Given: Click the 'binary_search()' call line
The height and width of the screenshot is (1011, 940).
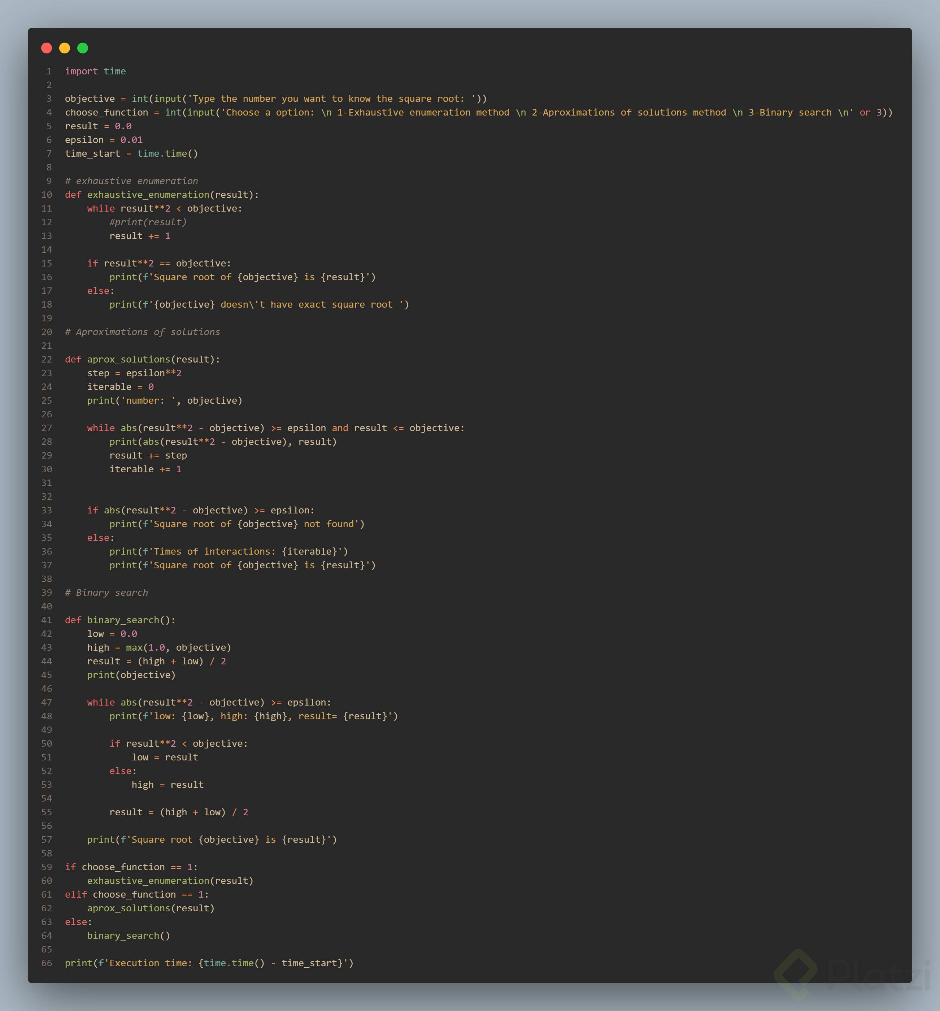Looking at the screenshot, I should pyautogui.click(x=129, y=936).
